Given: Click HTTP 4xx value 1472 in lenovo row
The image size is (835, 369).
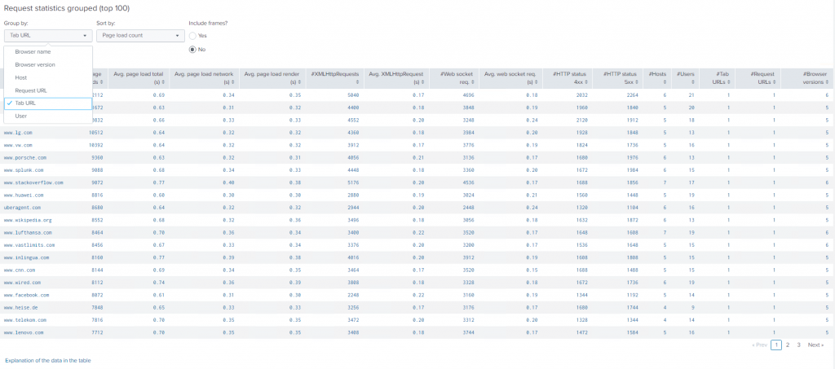Looking at the screenshot, I should click(x=581, y=332).
